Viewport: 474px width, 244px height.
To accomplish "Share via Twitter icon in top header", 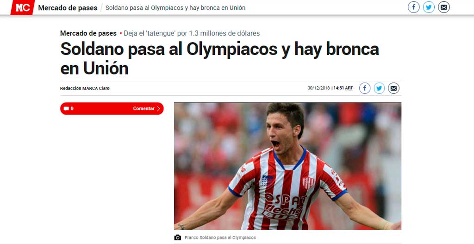I will pyautogui.click(x=429, y=7).
